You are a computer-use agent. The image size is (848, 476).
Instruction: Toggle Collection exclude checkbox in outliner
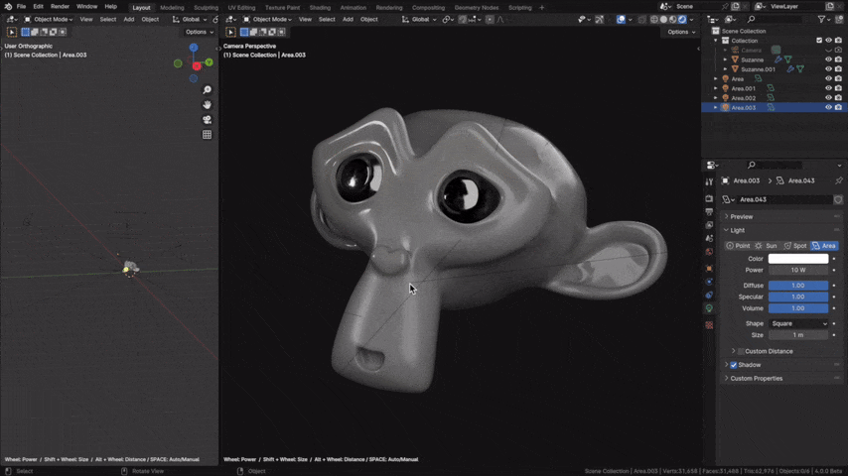click(819, 41)
